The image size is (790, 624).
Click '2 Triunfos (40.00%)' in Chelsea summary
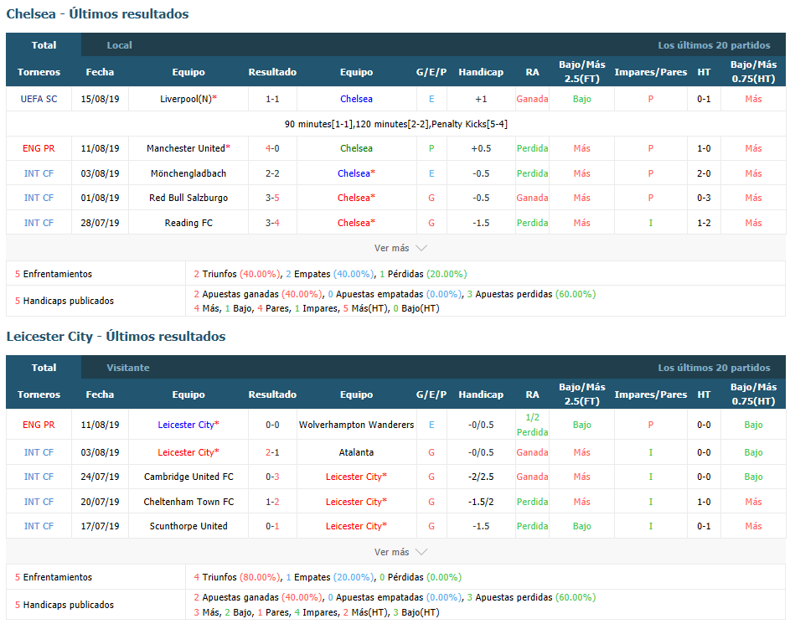(237, 274)
